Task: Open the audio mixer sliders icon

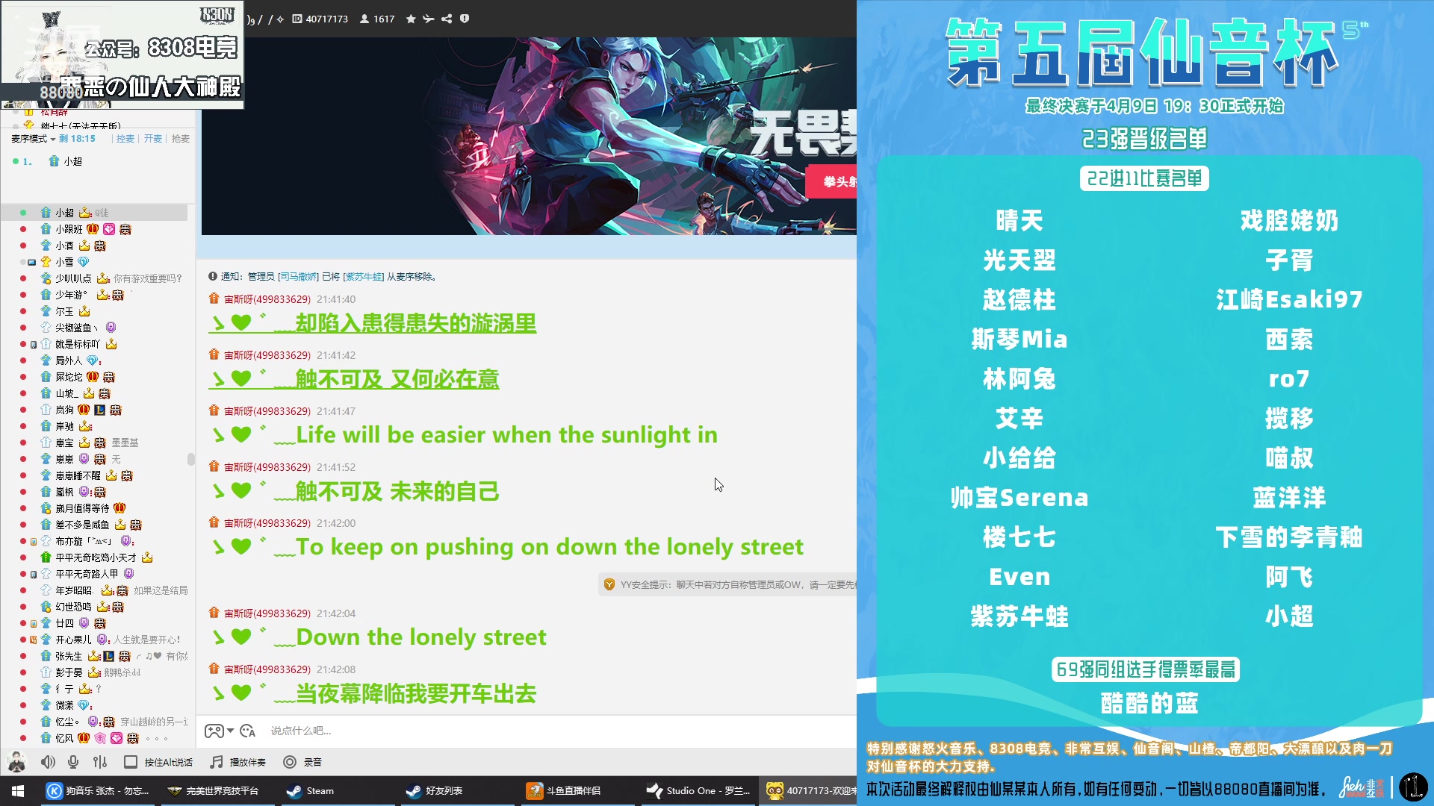Action: coord(99,762)
